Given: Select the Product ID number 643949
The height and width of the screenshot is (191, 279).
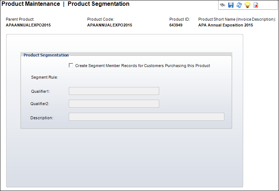Looking at the screenshot, I should (176, 25).
